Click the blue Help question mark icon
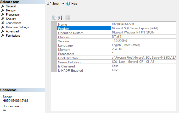Screen dimensions: 179x113 (68, 4)
